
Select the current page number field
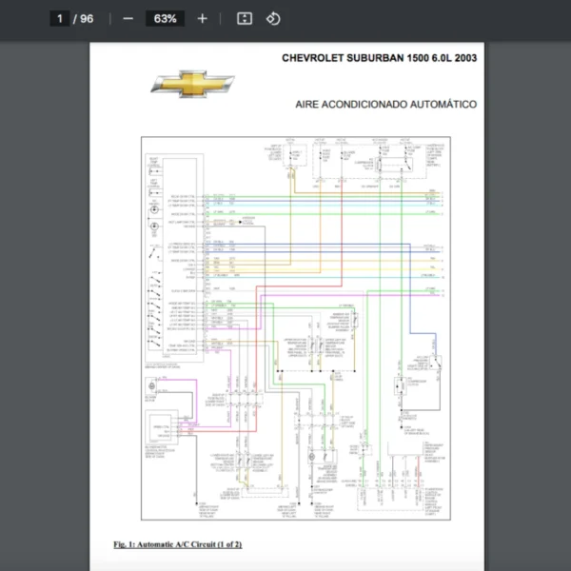[60, 19]
